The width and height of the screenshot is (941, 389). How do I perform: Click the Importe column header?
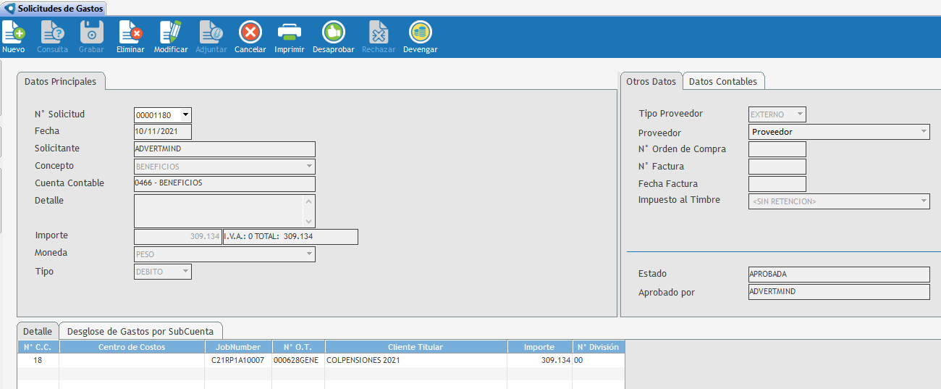coord(539,347)
